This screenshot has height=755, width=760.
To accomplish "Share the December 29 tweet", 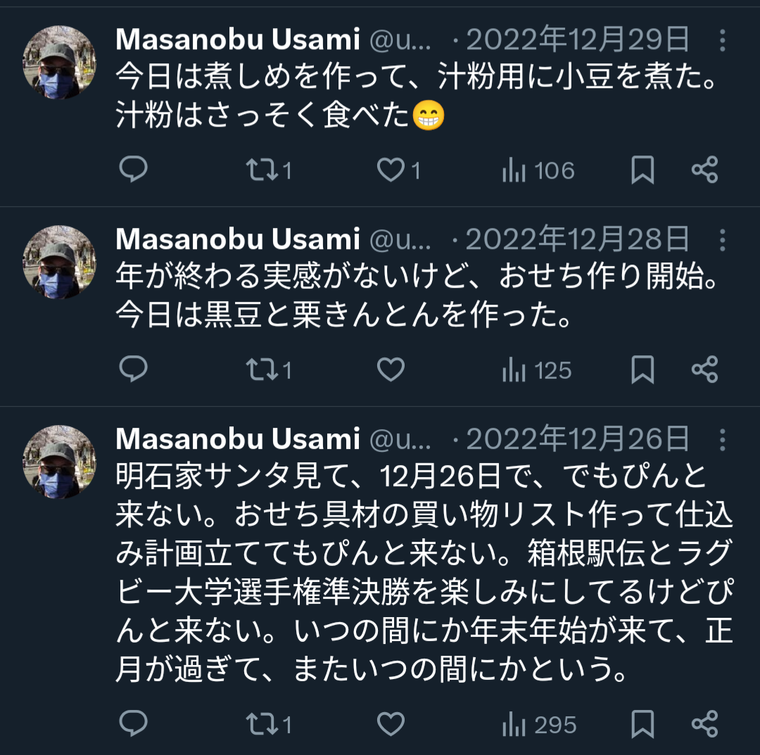I will (x=704, y=170).
